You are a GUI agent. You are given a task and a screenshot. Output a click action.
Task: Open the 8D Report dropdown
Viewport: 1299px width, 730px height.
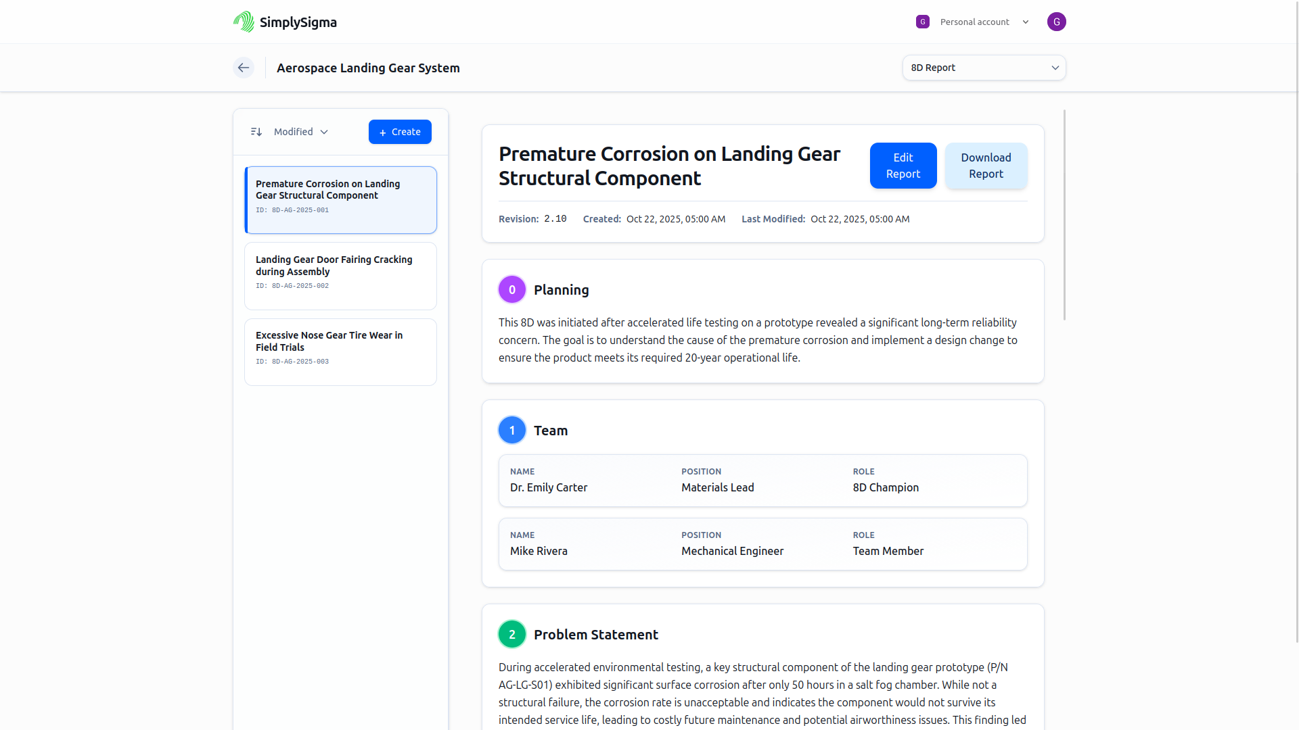click(984, 68)
